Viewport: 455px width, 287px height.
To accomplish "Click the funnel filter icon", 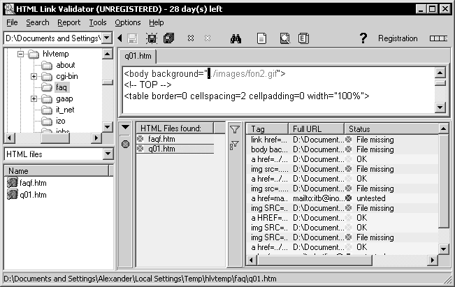I will pos(235,128).
